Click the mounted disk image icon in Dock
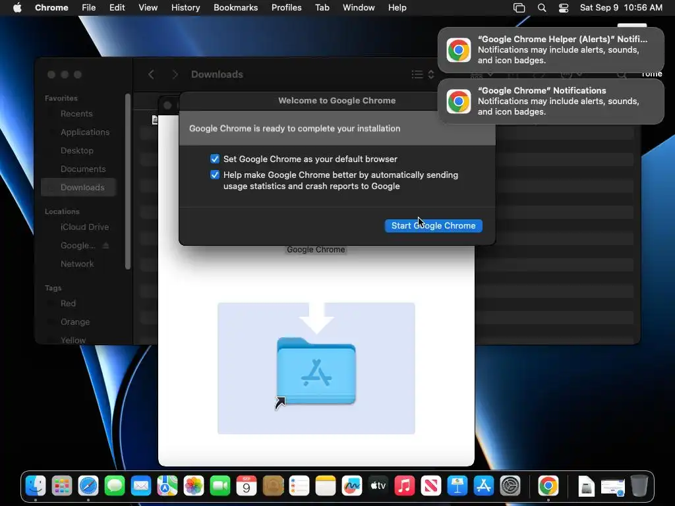This screenshot has height=506, width=675. click(586, 486)
